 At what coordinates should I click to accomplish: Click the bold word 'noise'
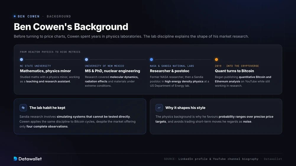(x=247, y=121)
